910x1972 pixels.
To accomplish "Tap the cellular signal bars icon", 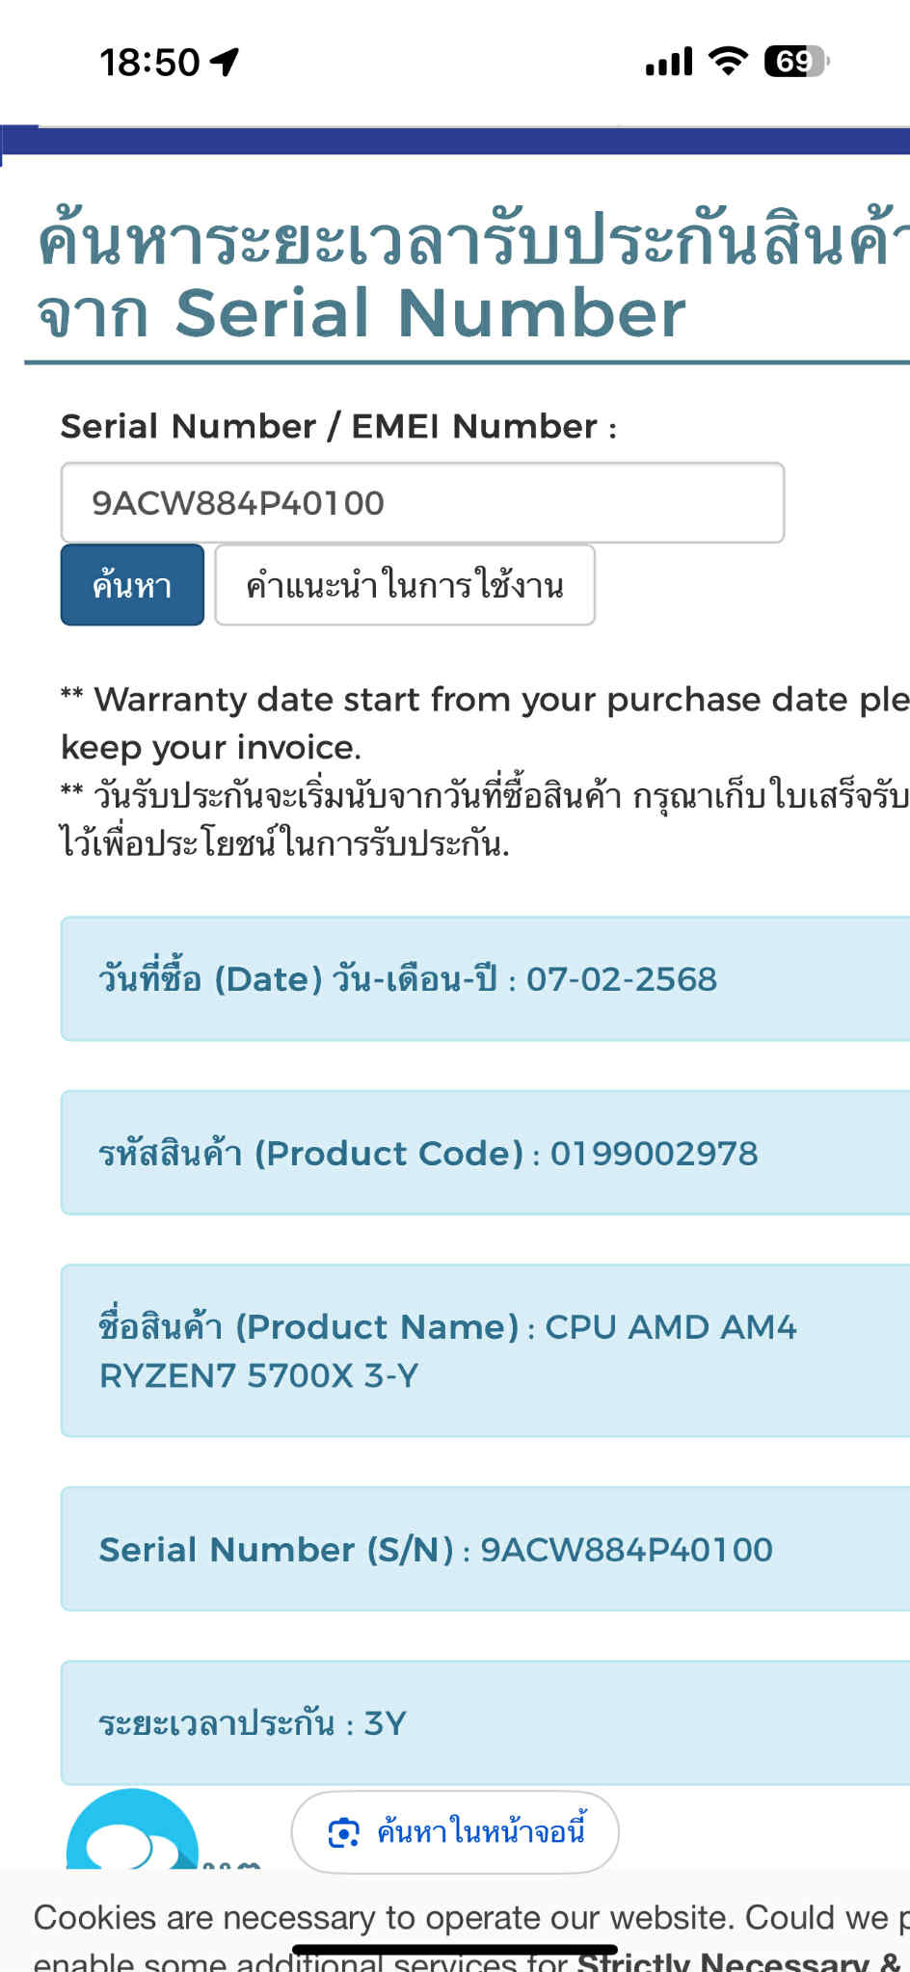I will [x=669, y=63].
